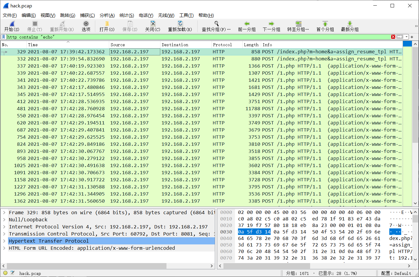Click the expert info status circle
The height and width of the screenshot is (277, 419).
(x=5, y=273)
